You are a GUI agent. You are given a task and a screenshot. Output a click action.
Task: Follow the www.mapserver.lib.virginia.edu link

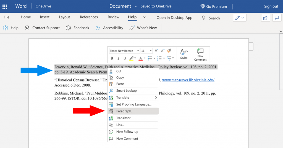pos(188,80)
